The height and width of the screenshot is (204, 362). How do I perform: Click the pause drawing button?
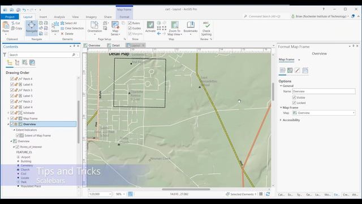pyautogui.click(x=261, y=194)
